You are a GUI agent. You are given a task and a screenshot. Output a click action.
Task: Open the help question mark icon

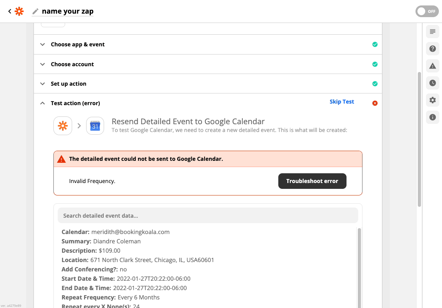(432, 49)
